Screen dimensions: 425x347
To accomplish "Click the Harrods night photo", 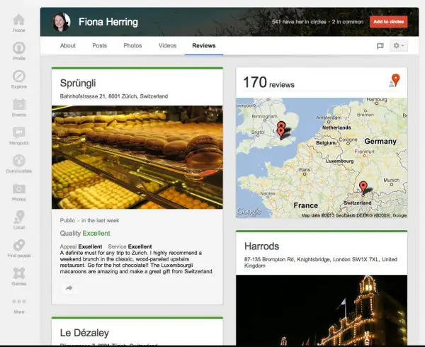I will [322, 310].
